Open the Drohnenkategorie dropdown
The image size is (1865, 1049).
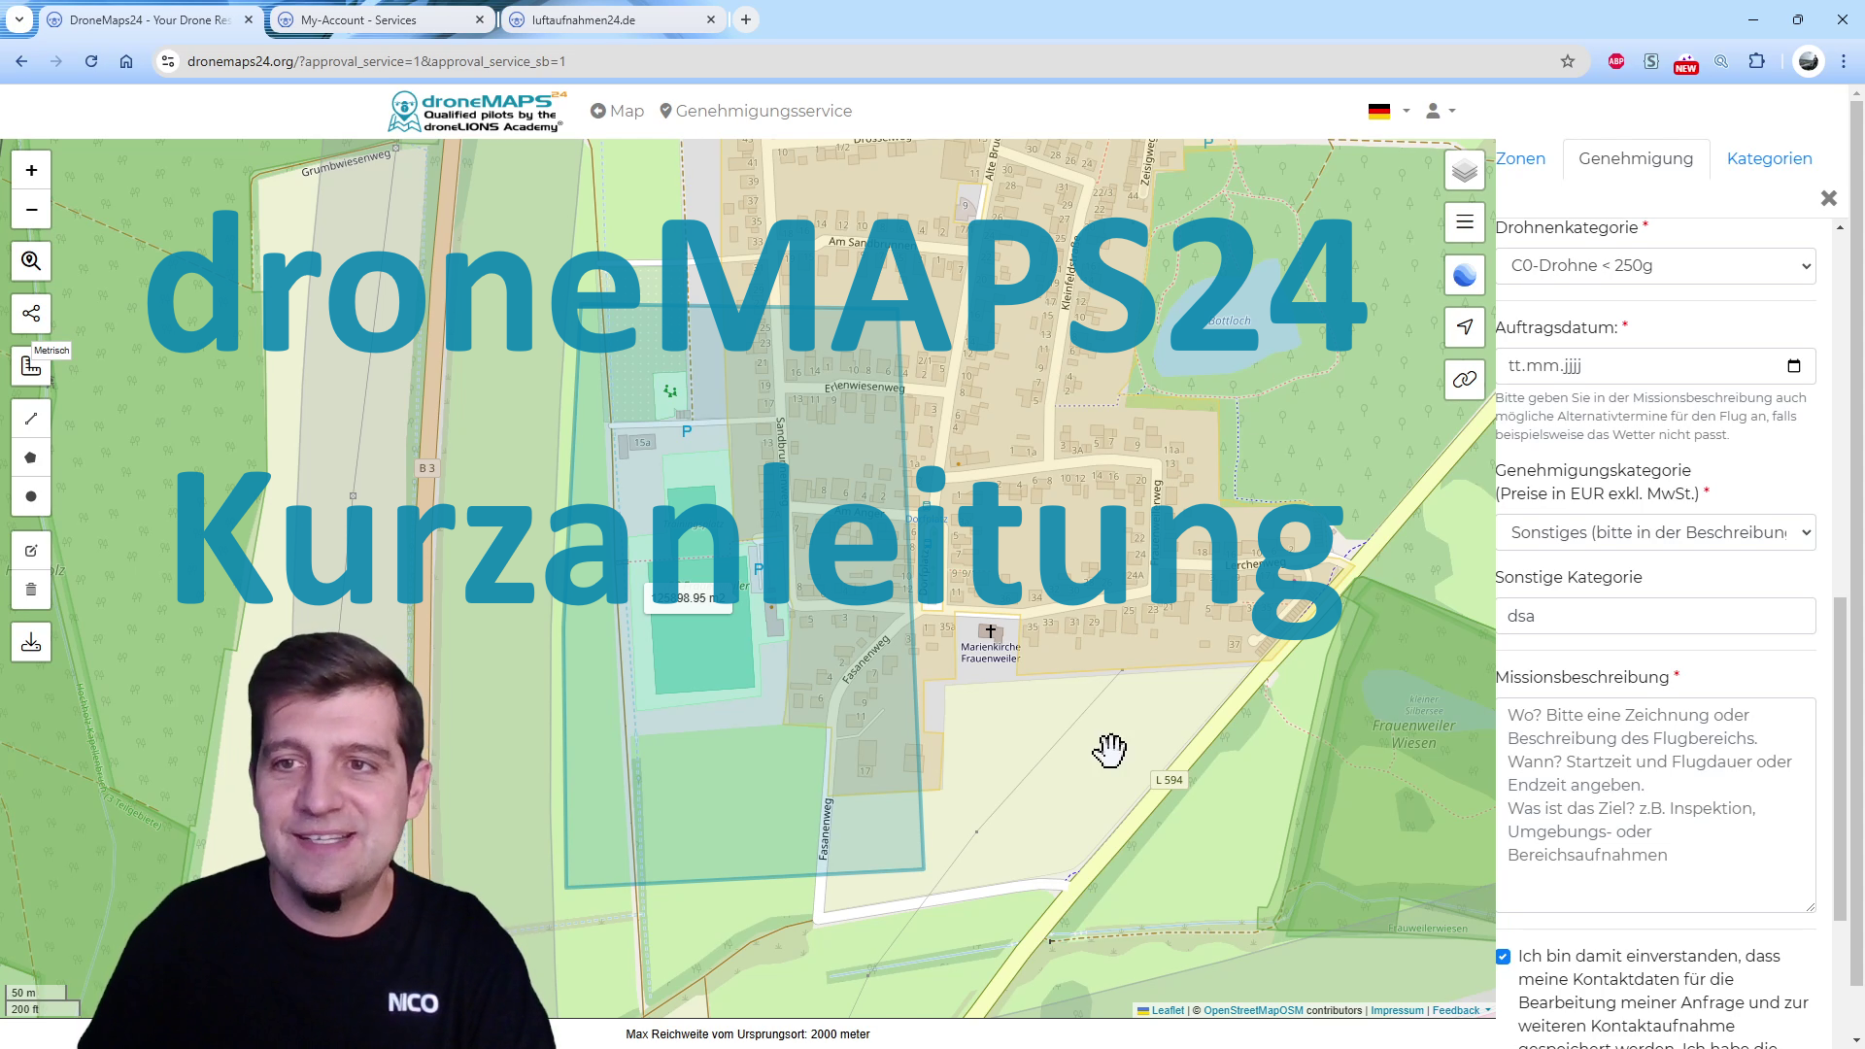(x=1656, y=266)
